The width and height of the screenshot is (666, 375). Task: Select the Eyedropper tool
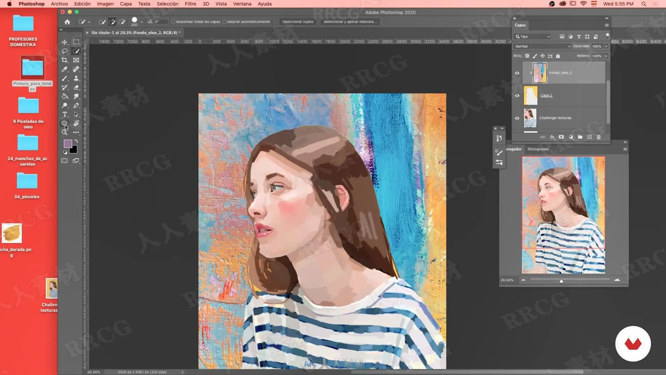(65, 69)
